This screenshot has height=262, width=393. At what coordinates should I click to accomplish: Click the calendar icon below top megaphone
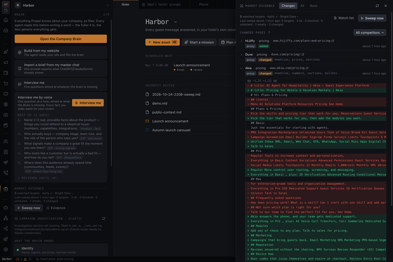[x=6, y=11]
